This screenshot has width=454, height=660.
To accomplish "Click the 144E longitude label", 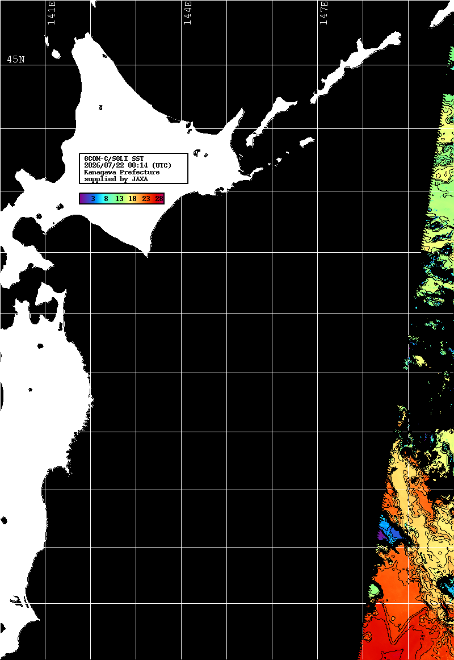I will [187, 13].
